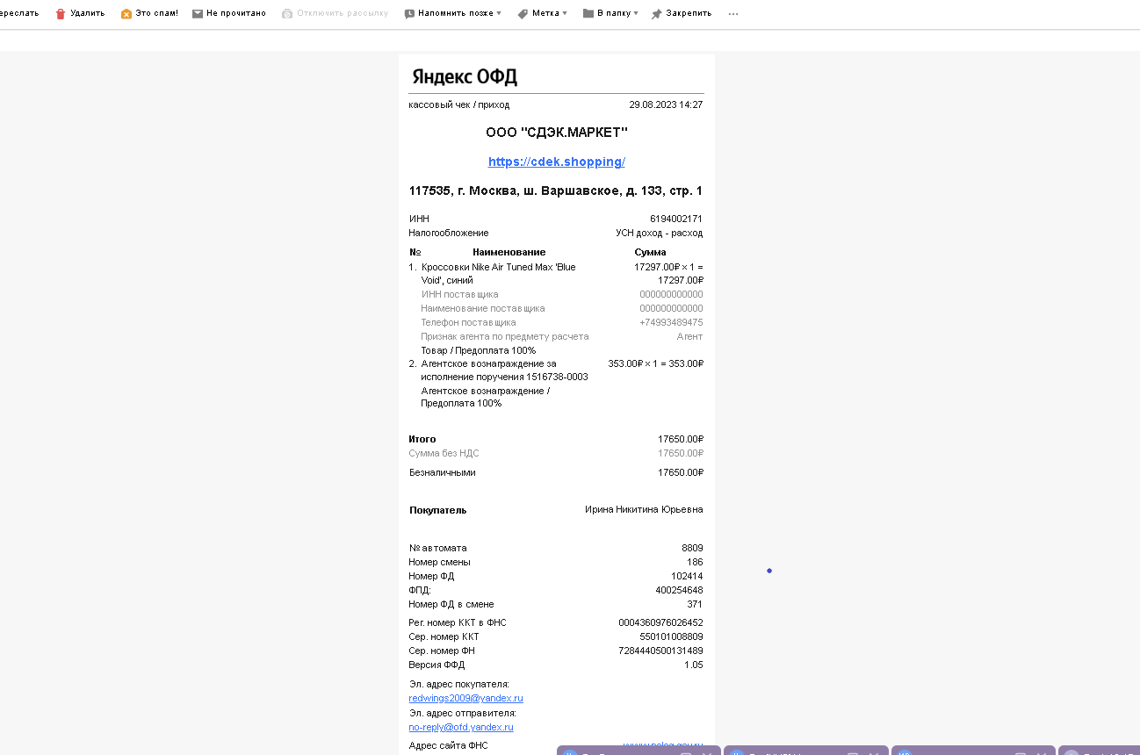
Task: Click the address line 117535, г. Москва
Action: point(556,191)
